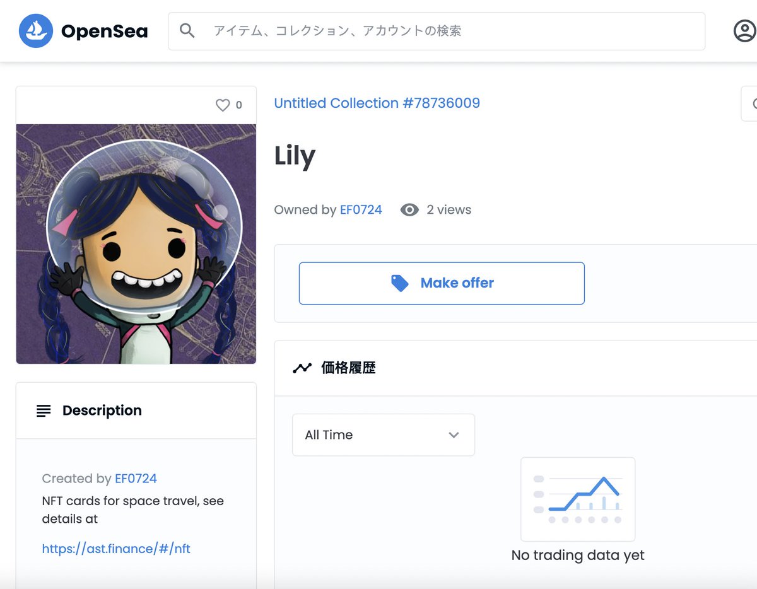Image resolution: width=757 pixels, height=589 pixels.
Task: Click the search magnifier icon
Action: (187, 30)
